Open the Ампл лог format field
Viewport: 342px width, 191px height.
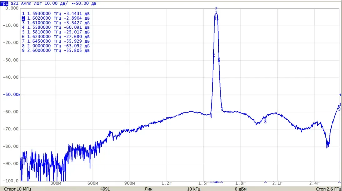[x=32, y=3]
